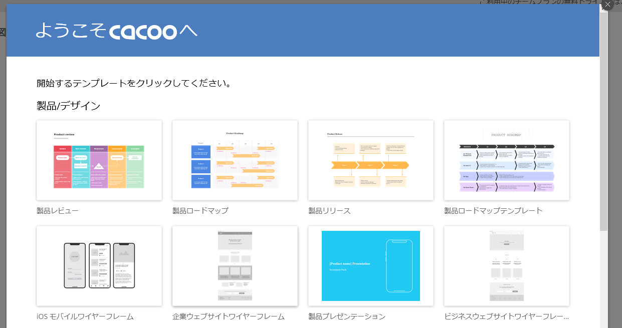The width and height of the screenshot is (622, 328).
Task: Click the ようこそ cacoo へ header title
Action: 116,31
